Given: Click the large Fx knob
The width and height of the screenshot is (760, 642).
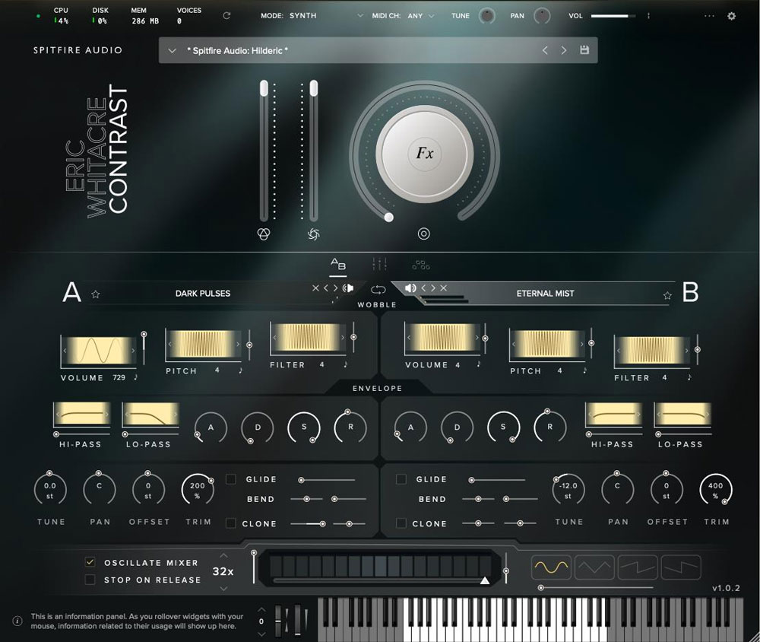Looking at the screenshot, I should tap(425, 154).
